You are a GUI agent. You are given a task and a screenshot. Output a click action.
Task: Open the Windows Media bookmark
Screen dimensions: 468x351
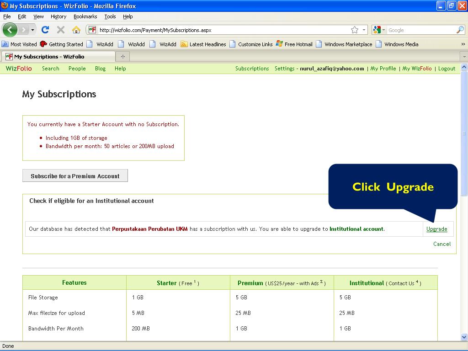pyautogui.click(x=397, y=44)
